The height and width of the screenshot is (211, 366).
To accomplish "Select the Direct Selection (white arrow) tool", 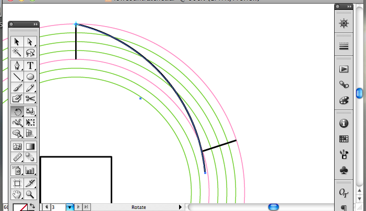I will click(x=30, y=42).
